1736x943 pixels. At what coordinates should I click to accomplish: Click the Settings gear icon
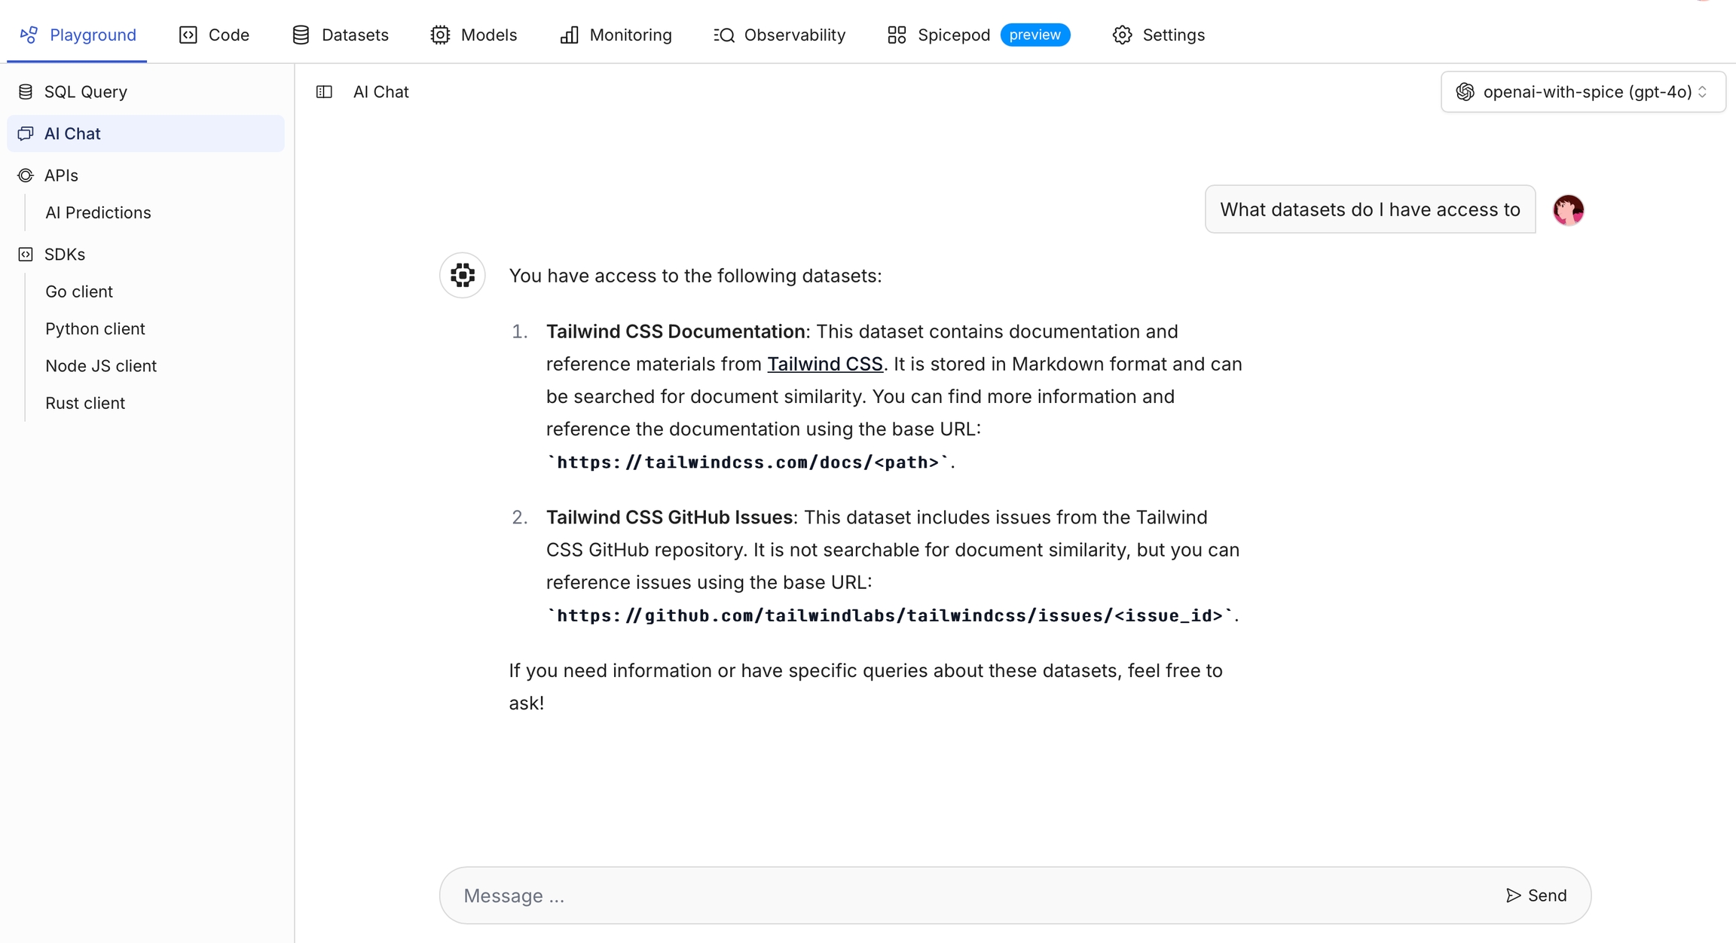point(1122,35)
